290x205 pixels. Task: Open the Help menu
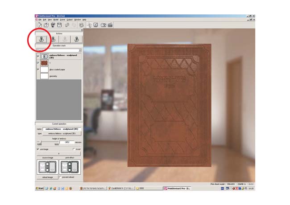tap(84, 20)
